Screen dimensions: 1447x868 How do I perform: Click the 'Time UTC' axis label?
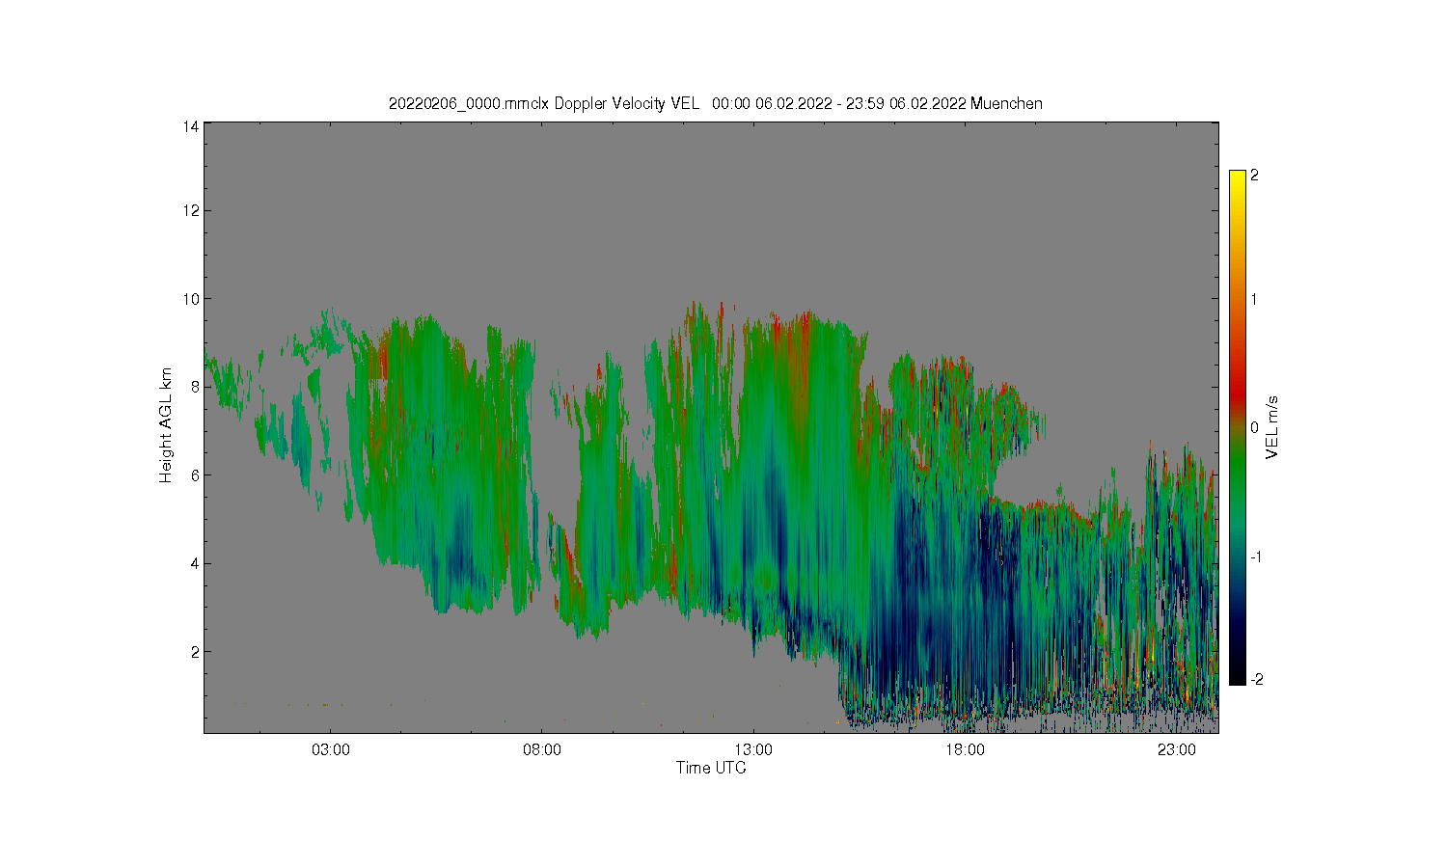(711, 768)
